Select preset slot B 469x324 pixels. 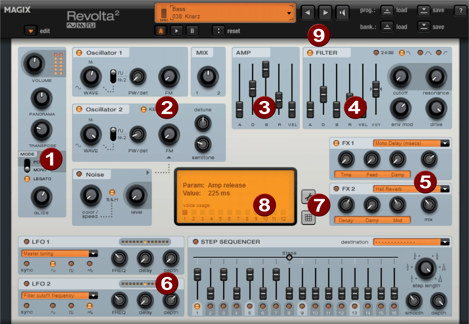(x=192, y=31)
